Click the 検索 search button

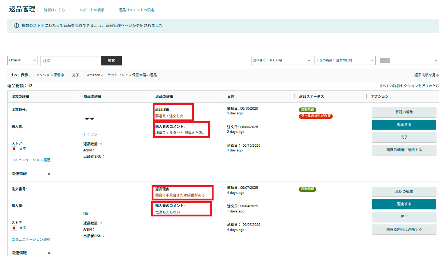[x=112, y=60]
